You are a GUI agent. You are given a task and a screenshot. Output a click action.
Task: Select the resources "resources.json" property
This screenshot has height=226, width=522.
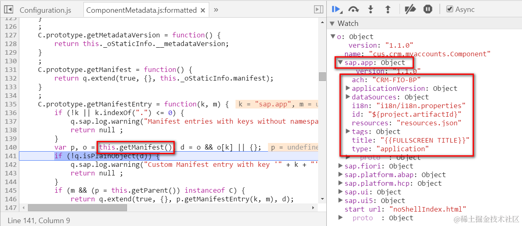407,123
